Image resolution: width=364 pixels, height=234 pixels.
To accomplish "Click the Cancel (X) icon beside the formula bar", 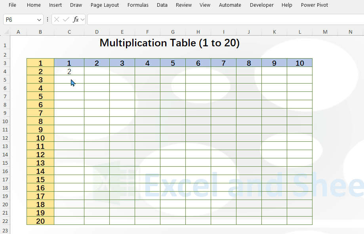I will (57, 19).
